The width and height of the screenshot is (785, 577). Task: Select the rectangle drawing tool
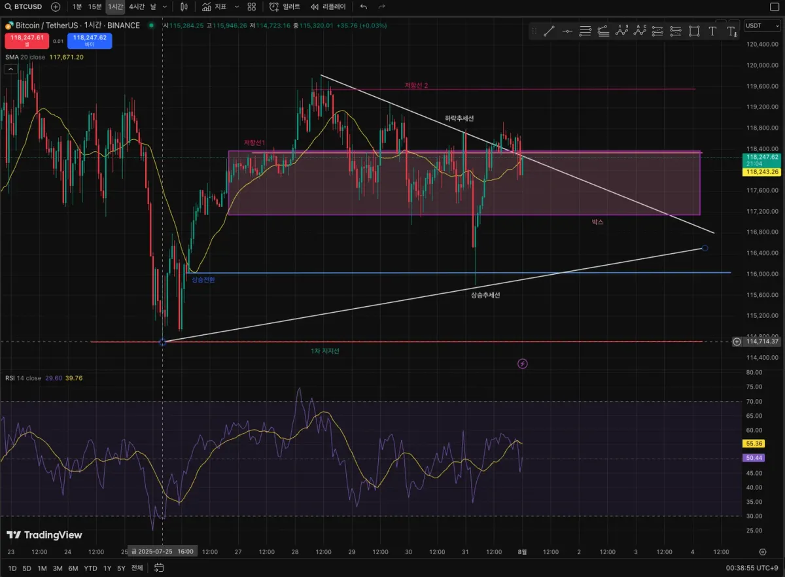click(x=695, y=31)
